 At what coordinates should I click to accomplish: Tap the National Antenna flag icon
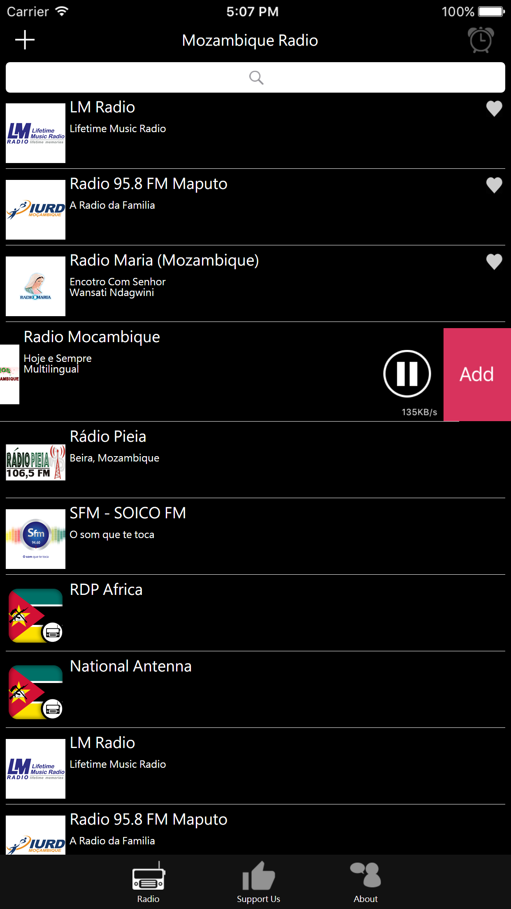click(x=35, y=692)
